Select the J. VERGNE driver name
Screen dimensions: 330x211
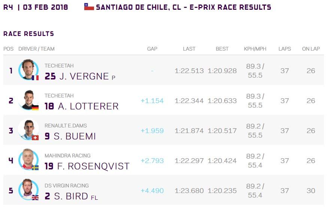pos(84,76)
